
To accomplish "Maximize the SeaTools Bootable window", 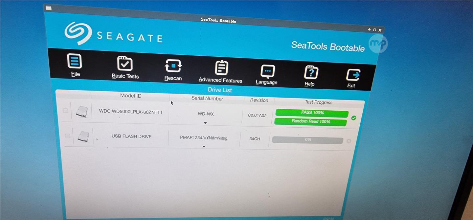I will pos(374,30).
